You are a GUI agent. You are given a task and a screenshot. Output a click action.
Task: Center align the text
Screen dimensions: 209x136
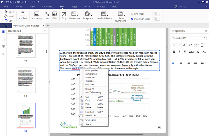click(181, 63)
